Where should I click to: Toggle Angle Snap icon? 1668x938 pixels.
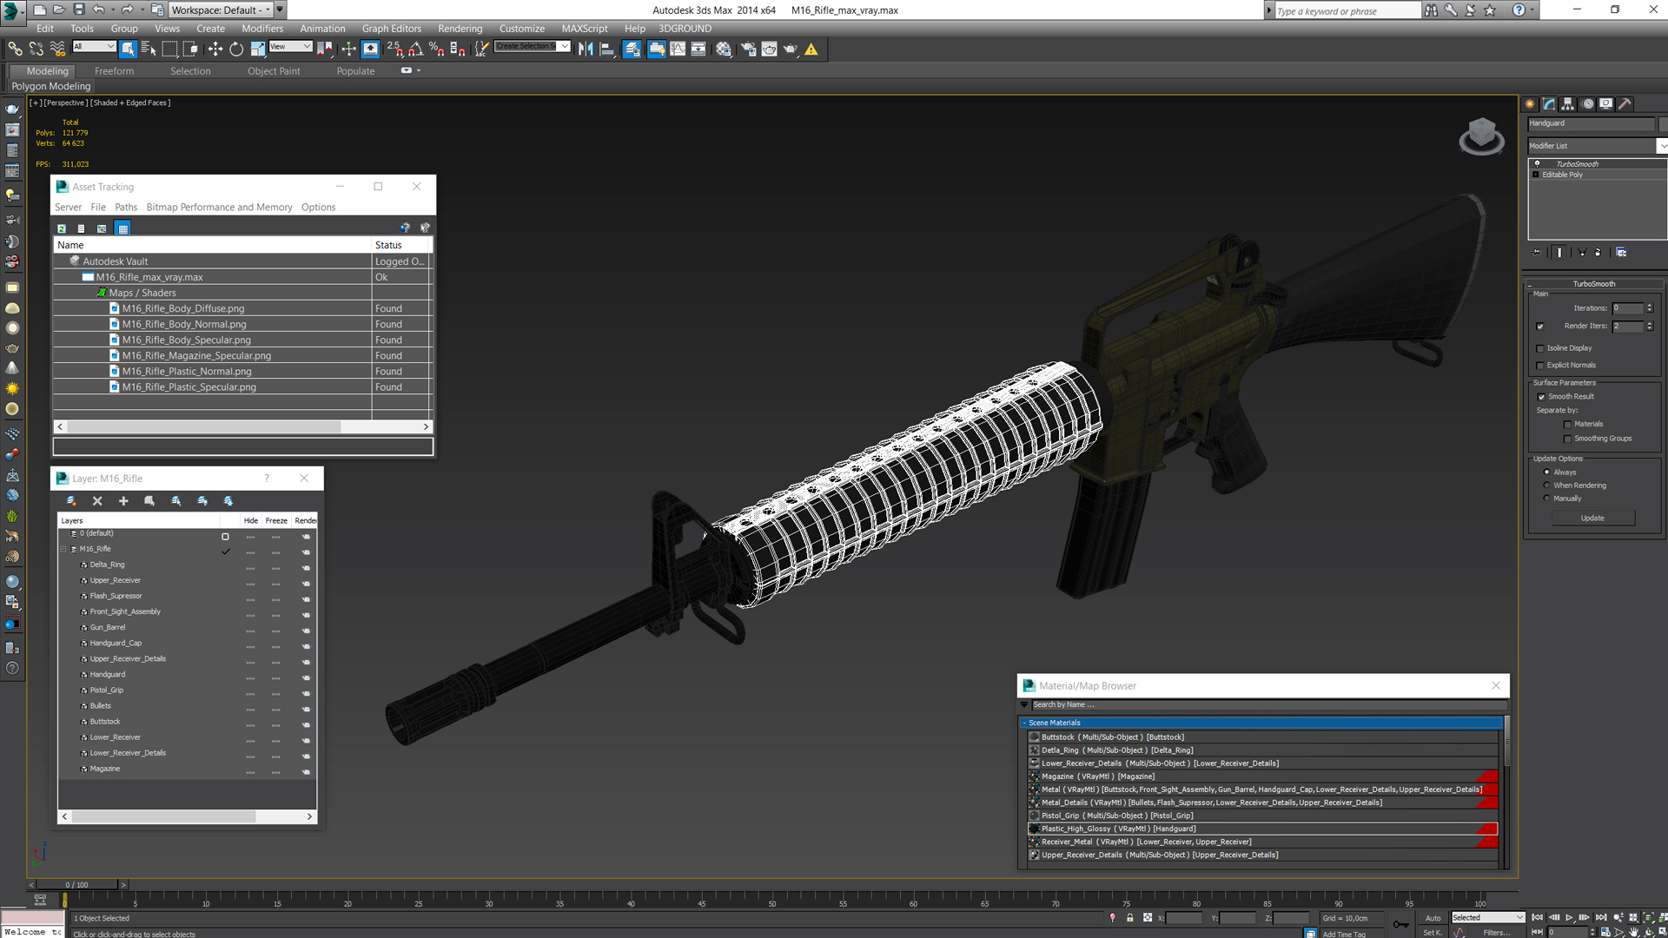(415, 50)
